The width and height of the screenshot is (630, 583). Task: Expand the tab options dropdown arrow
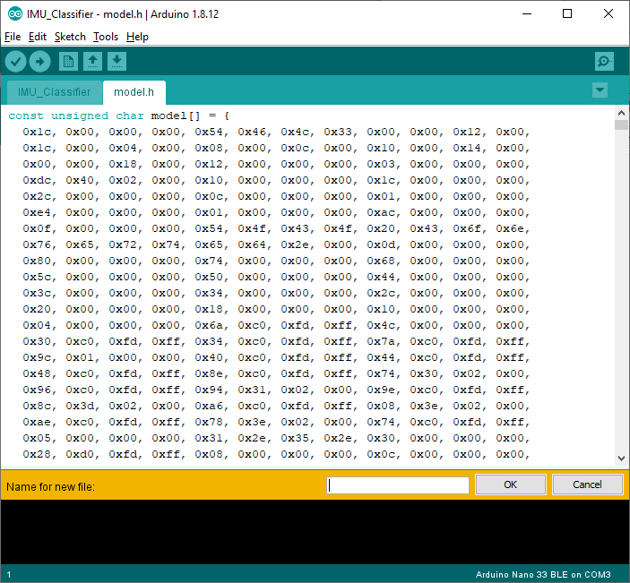[x=600, y=90]
